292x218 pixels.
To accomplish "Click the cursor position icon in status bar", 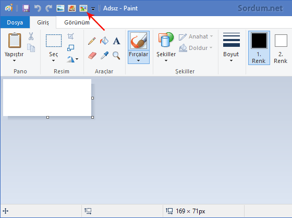I will point(6,211).
